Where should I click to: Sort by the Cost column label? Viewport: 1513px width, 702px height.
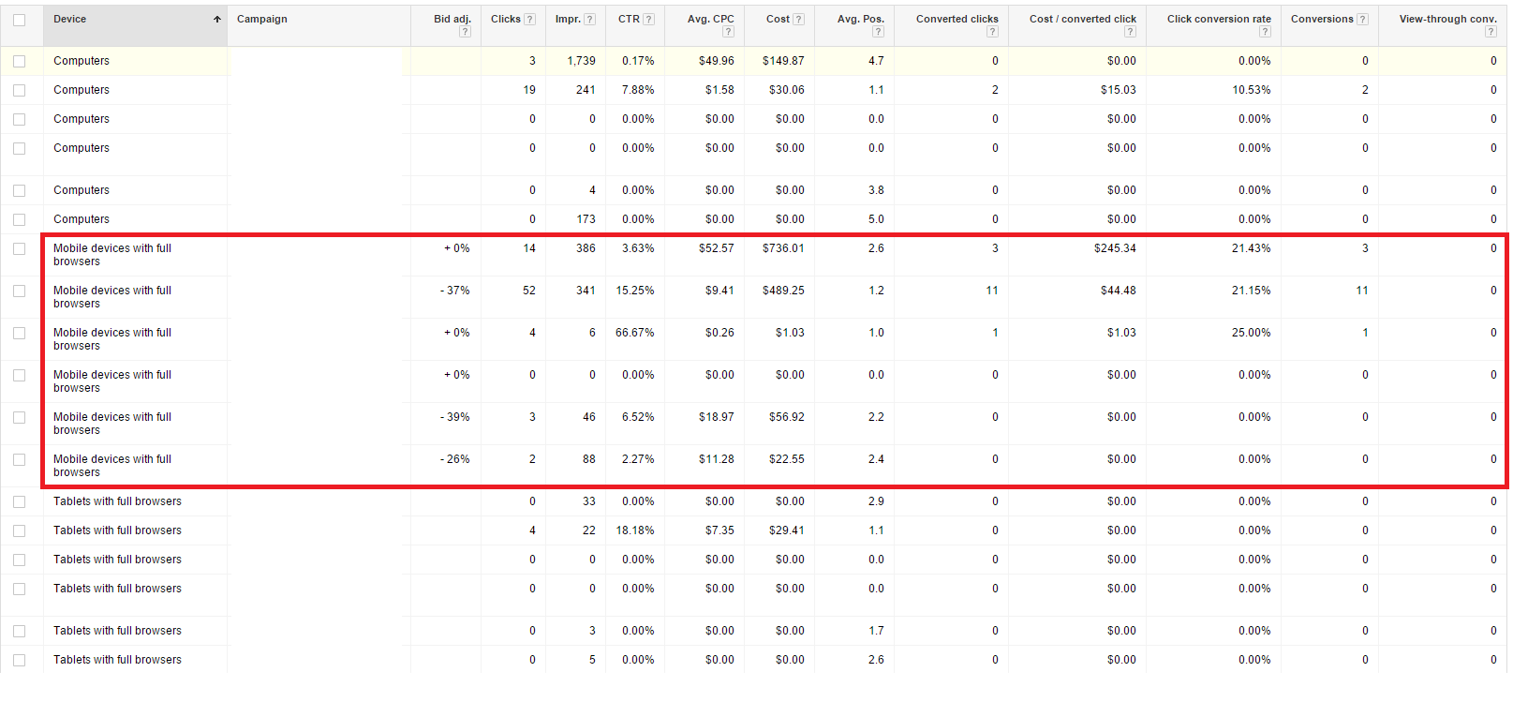778,20
